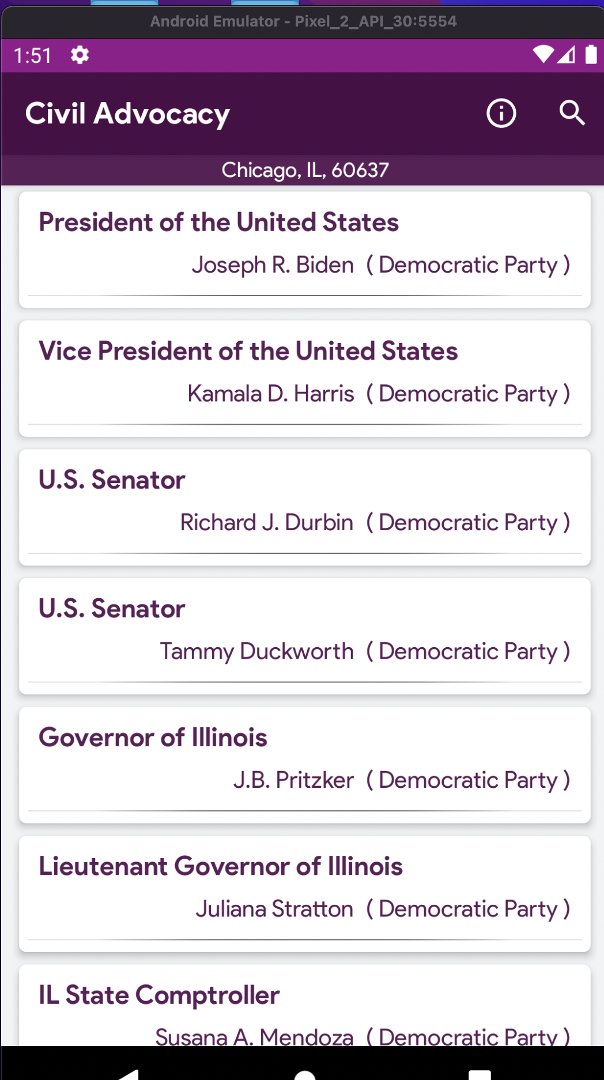Tap the Civil Advocacy app title
The height and width of the screenshot is (1080, 604).
tap(127, 114)
